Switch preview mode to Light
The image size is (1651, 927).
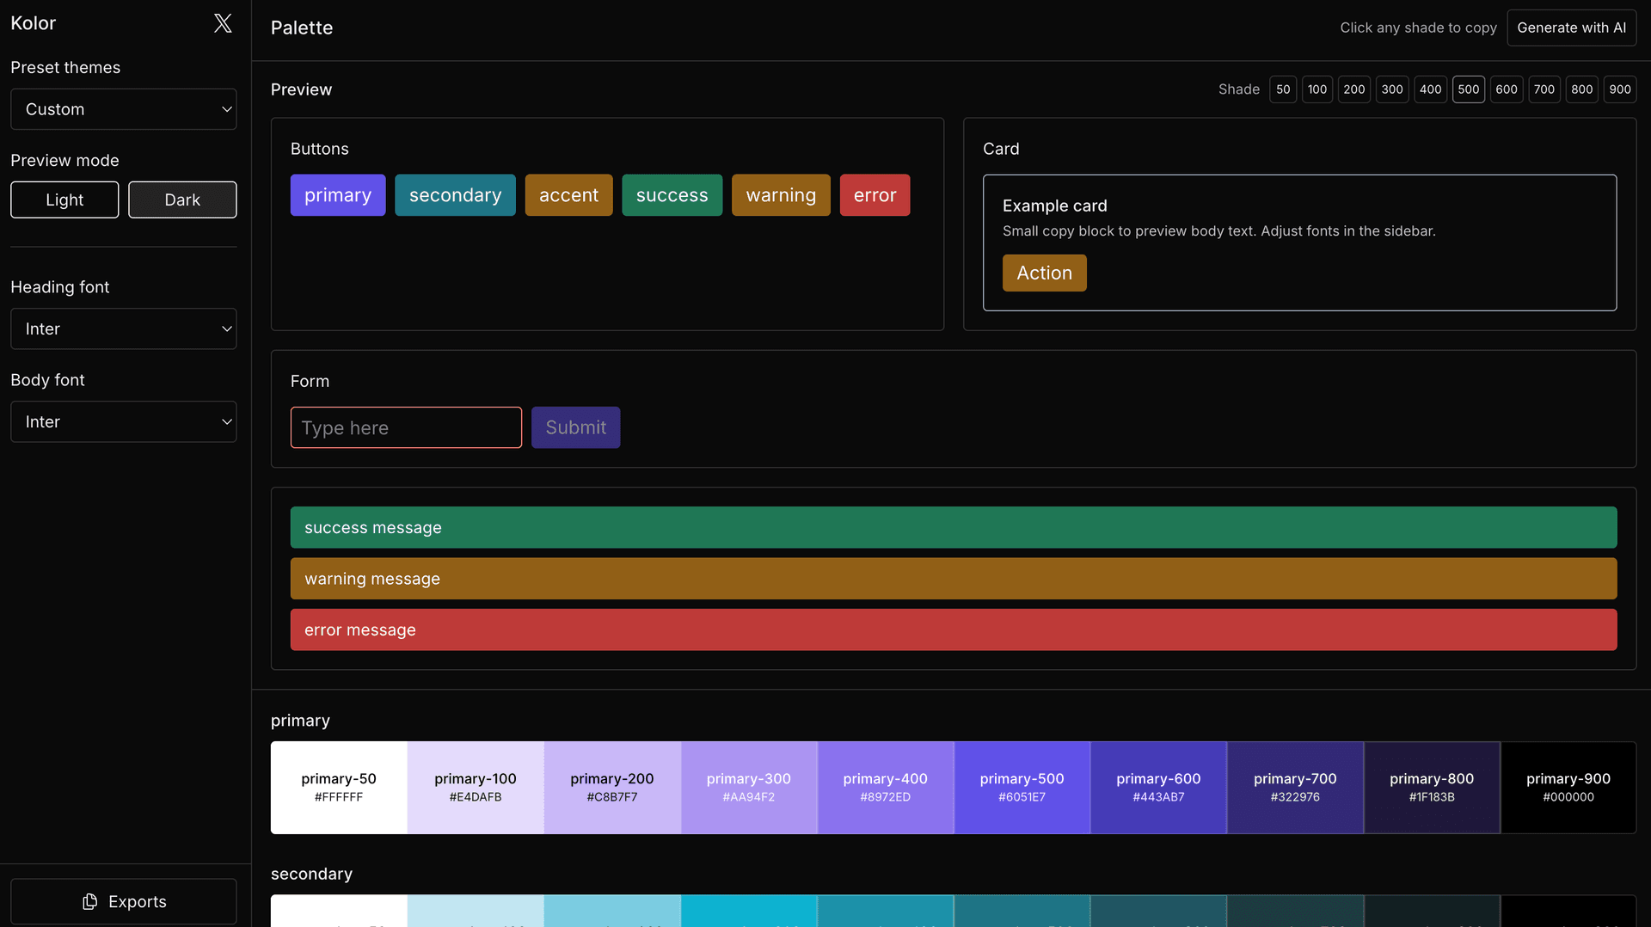[x=64, y=200]
